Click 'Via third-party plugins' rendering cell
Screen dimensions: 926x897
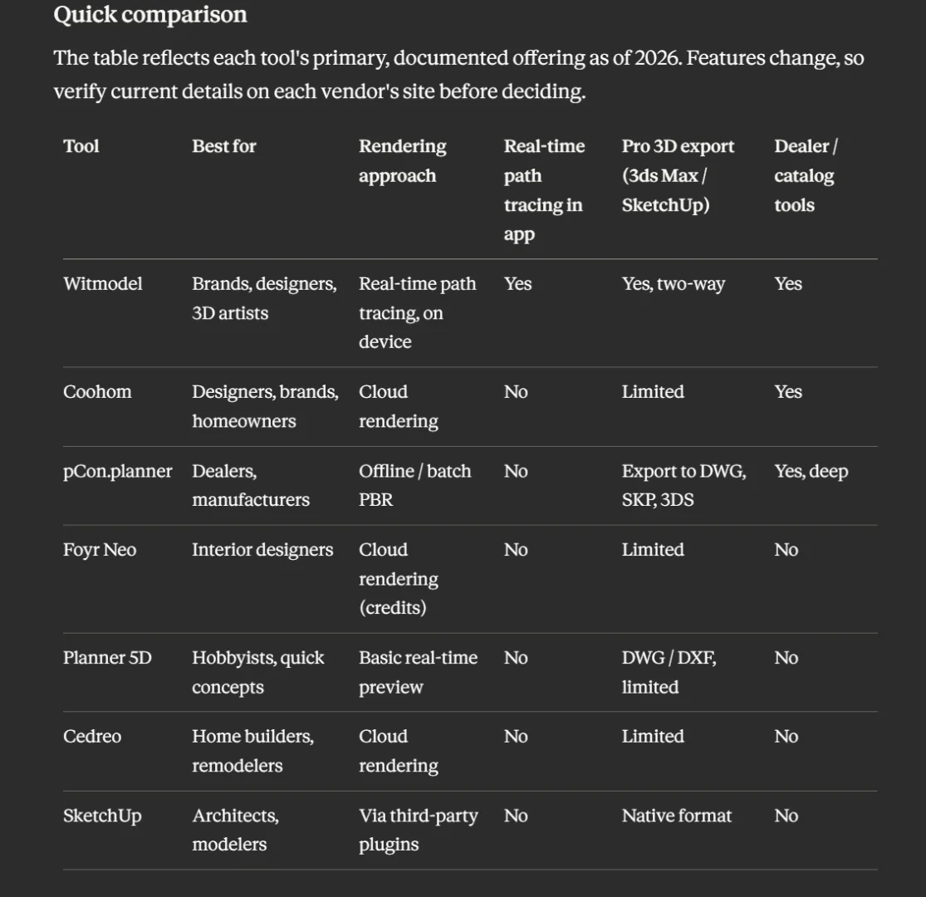pos(418,830)
